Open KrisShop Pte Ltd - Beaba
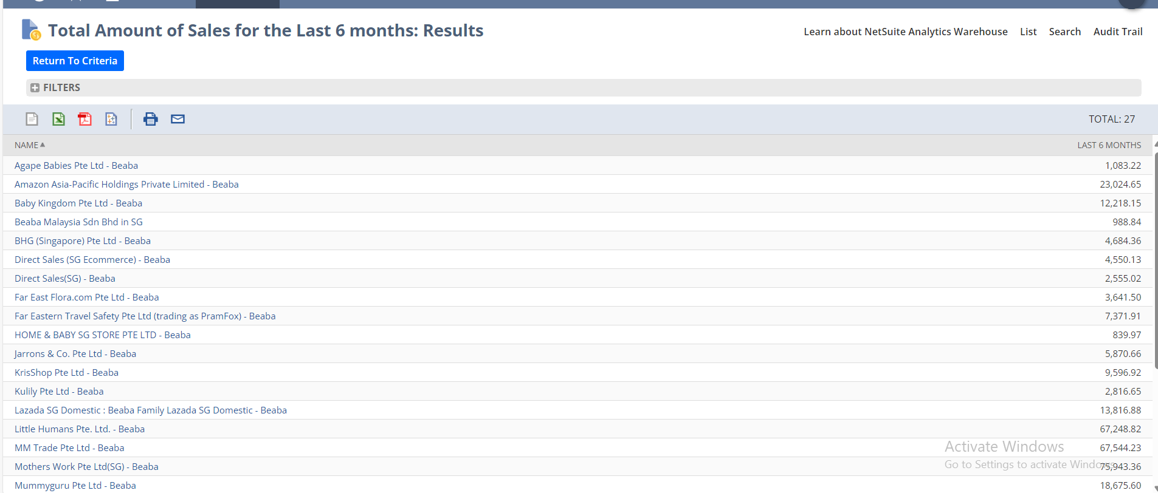This screenshot has width=1158, height=493. point(66,373)
